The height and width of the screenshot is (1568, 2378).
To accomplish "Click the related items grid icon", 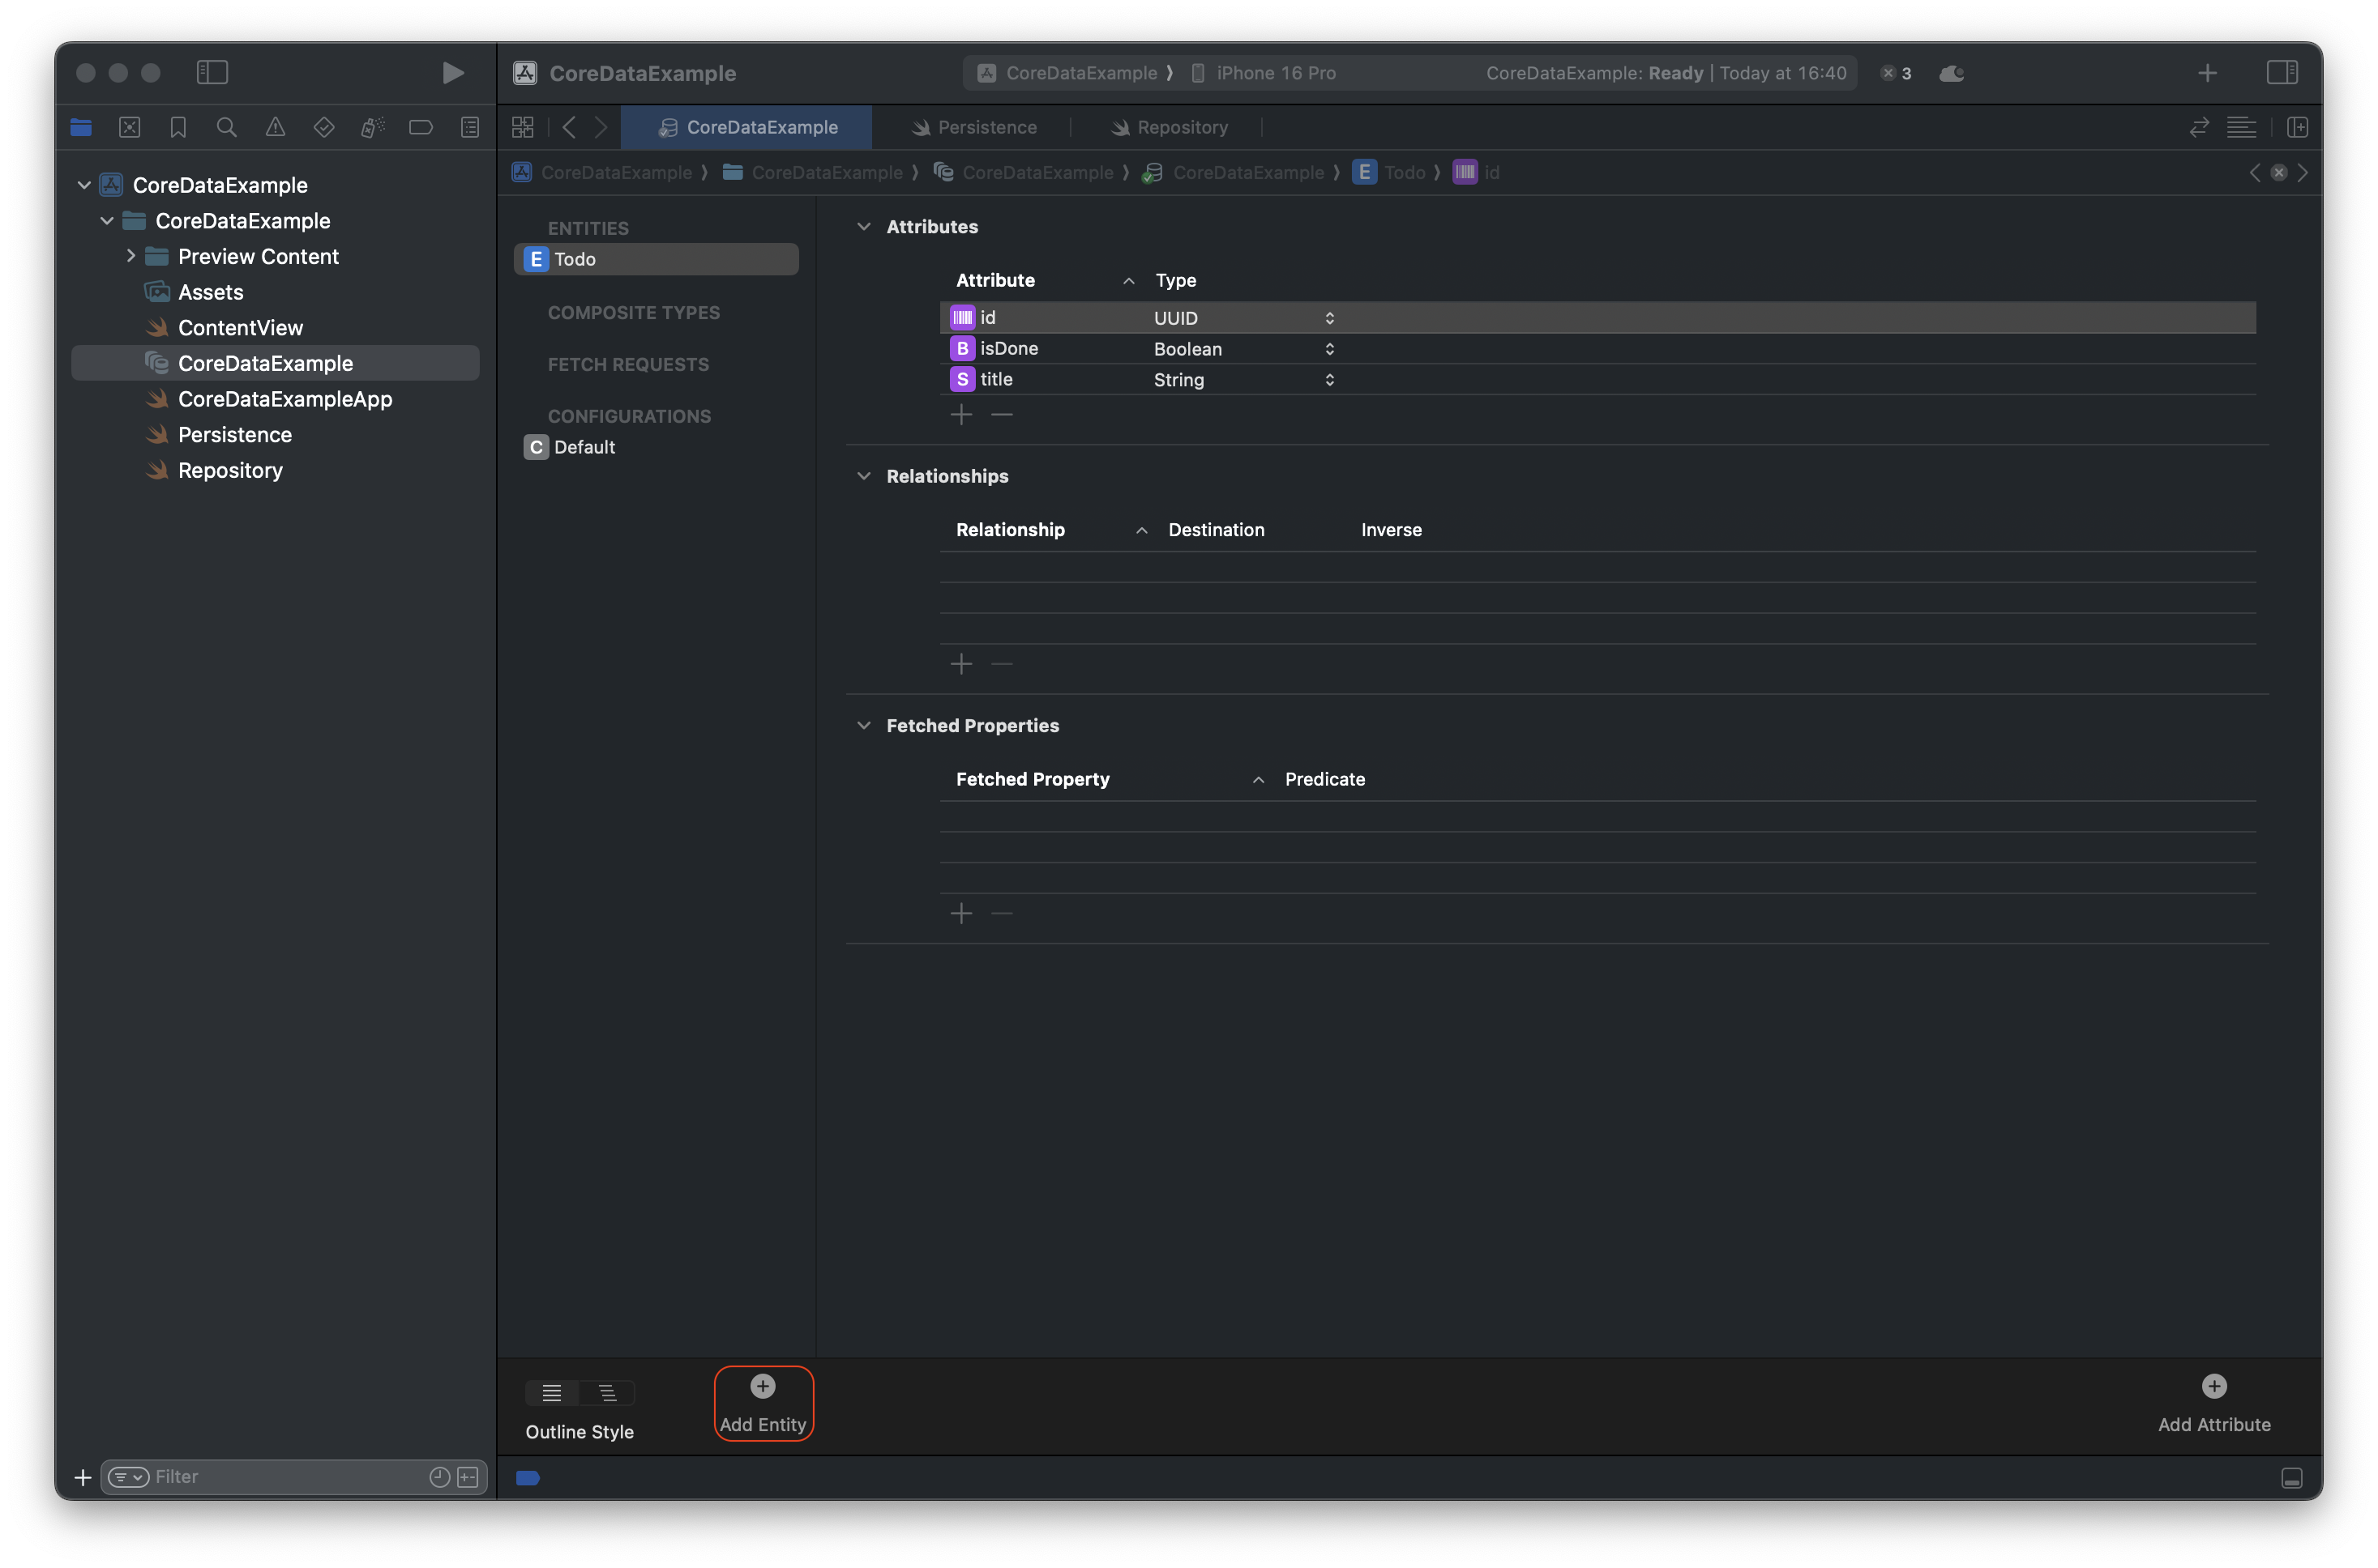I will click(x=522, y=127).
